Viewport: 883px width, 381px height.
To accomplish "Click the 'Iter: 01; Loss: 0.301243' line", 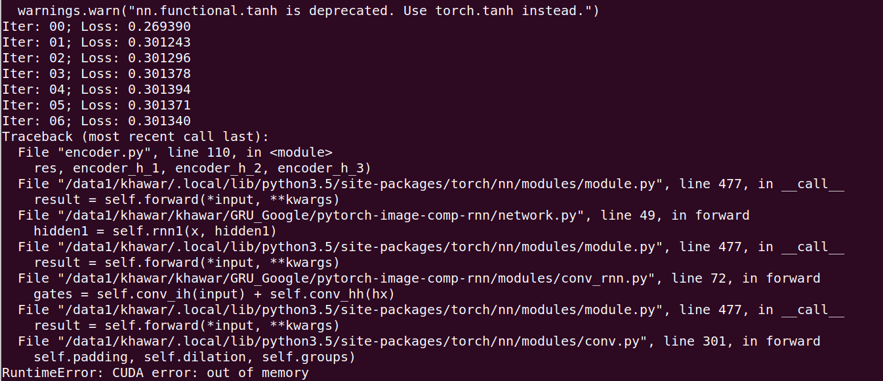I will click(x=96, y=43).
